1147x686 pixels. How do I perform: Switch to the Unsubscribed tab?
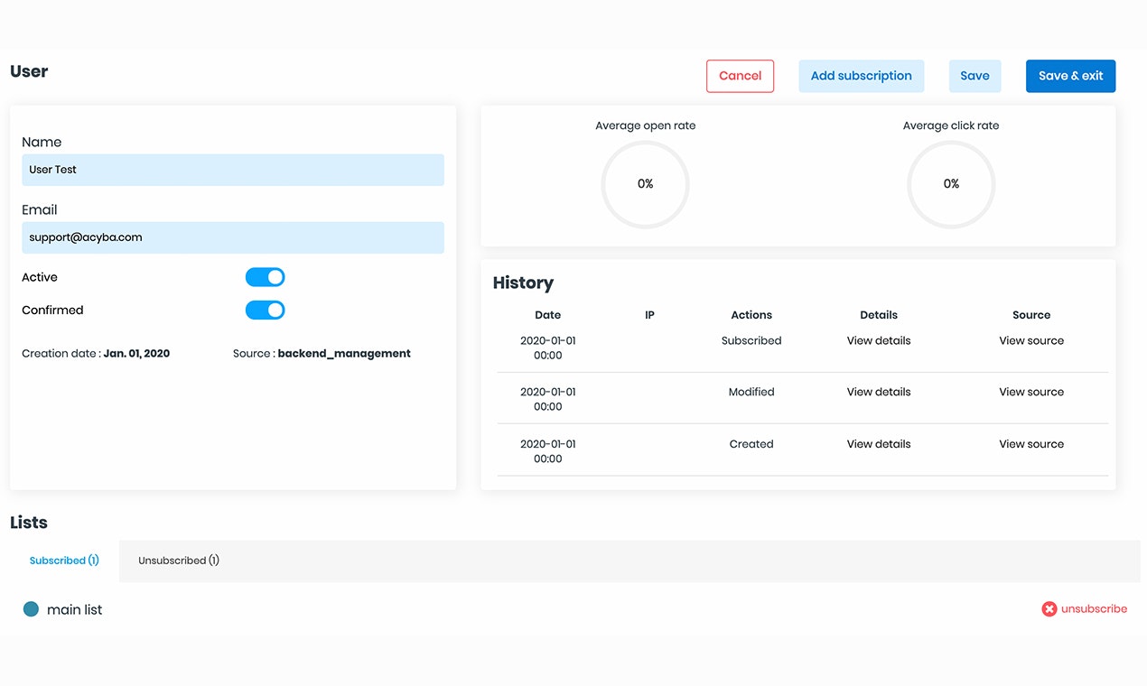178,560
